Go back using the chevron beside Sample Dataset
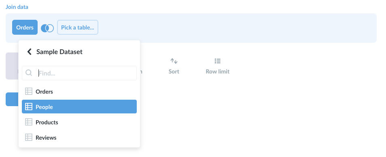386x157 pixels. pos(29,52)
